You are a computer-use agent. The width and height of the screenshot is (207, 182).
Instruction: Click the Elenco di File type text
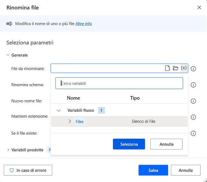pyautogui.click(x=144, y=121)
